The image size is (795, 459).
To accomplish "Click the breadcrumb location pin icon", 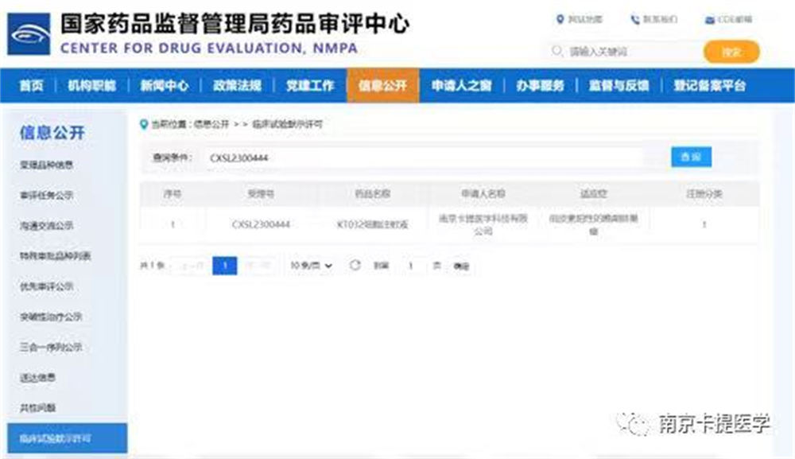I will pos(143,124).
